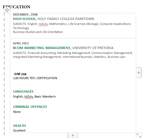
Task: Click 120 HOURS TEFL CERTIFICATION line
Action: tap(35, 78)
